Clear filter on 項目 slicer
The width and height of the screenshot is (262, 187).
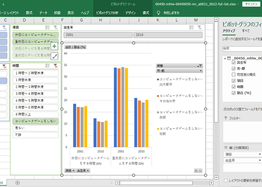click(x=56, y=27)
